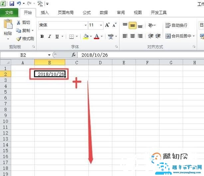Click the Paste clipboard icon
Viewport: 204px width, 176px height.
[8, 24]
